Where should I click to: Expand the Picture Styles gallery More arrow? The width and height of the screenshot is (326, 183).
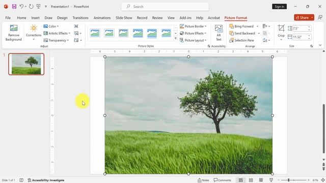click(x=175, y=39)
